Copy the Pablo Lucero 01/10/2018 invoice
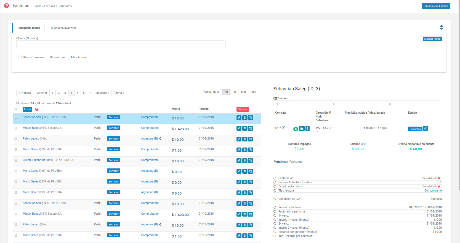The height and width of the screenshot is (243, 460). (x=250, y=225)
